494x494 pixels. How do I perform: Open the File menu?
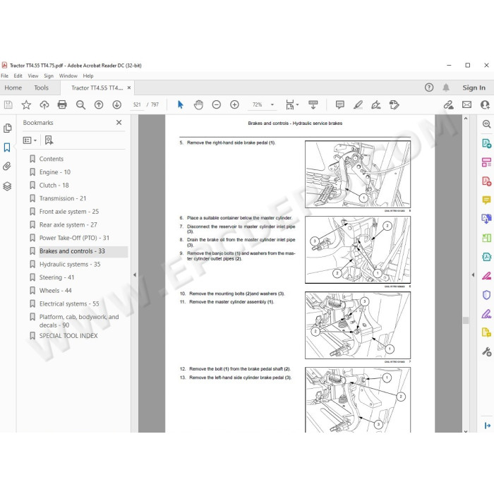click(x=4, y=76)
